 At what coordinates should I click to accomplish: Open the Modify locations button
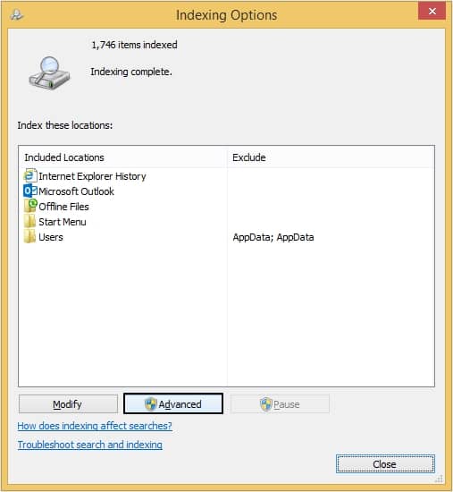pyautogui.click(x=68, y=404)
